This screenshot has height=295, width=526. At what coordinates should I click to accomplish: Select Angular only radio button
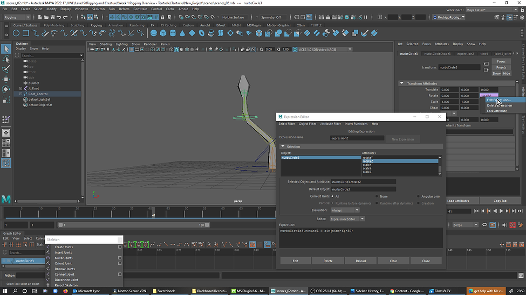418,196
